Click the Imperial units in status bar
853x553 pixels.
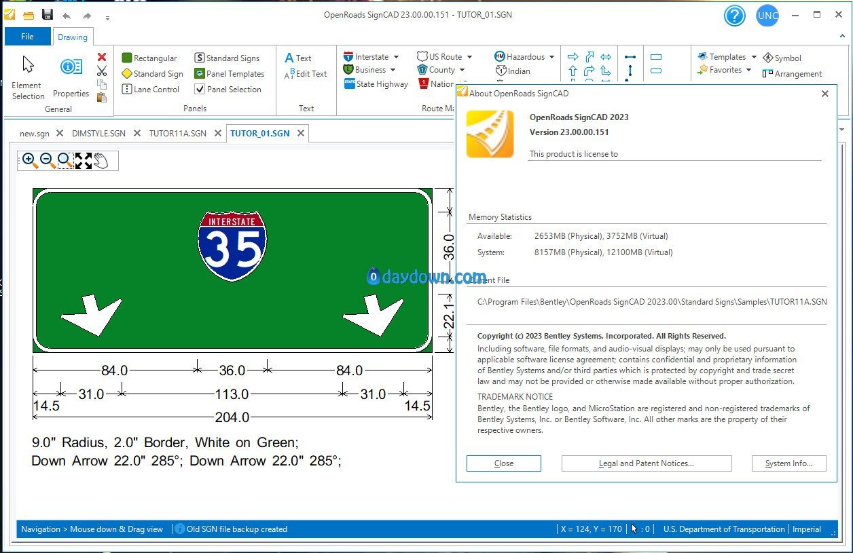tap(807, 529)
